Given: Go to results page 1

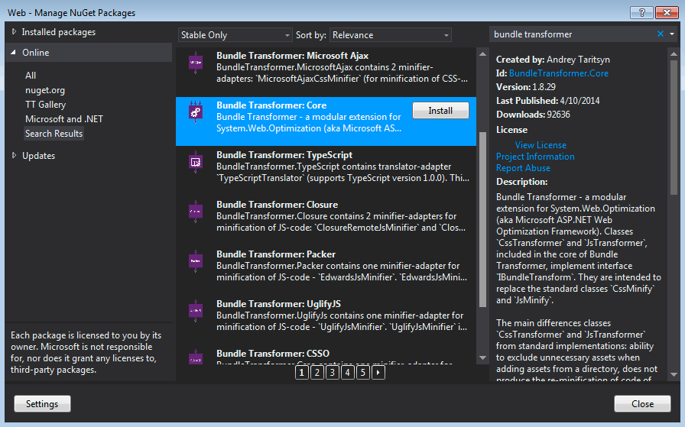Looking at the screenshot, I should click(x=302, y=373).
